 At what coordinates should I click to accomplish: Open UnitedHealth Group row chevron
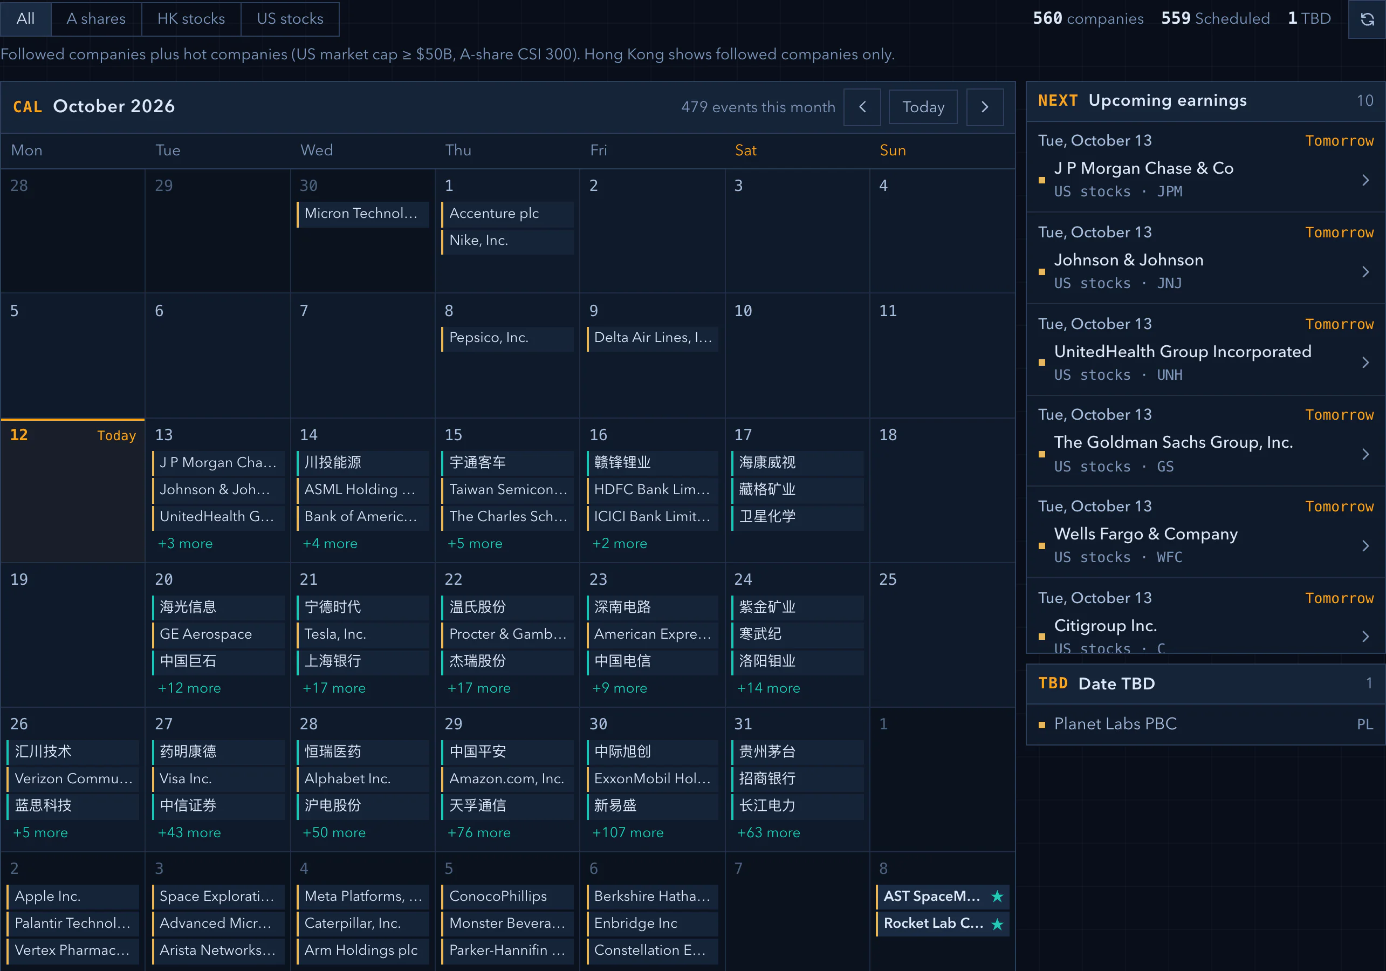[x=1366, y=363]
